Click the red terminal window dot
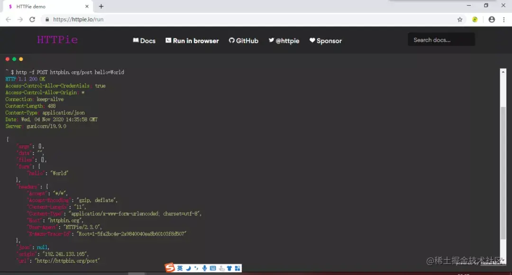Screen dimensions: 512x275 [x=8, y=59]
